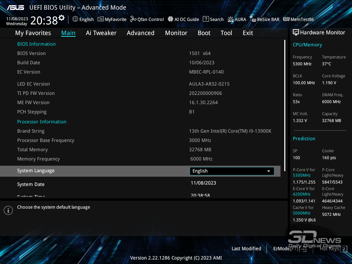Screen dimensions: 352x264
Task: Click E-Core 4200MHz prediction link
Action: tap(301, 194)
